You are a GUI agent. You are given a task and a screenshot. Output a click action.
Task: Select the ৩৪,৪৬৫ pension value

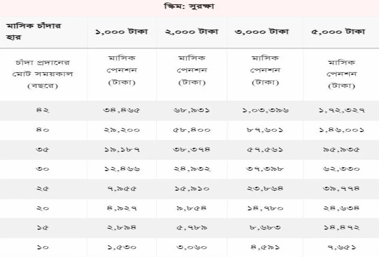pos(122,110)
